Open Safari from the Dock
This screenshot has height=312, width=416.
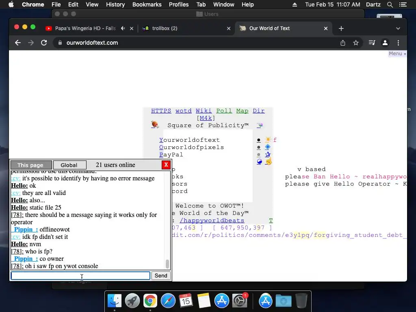pyautogui.click(x=168, y=301)
